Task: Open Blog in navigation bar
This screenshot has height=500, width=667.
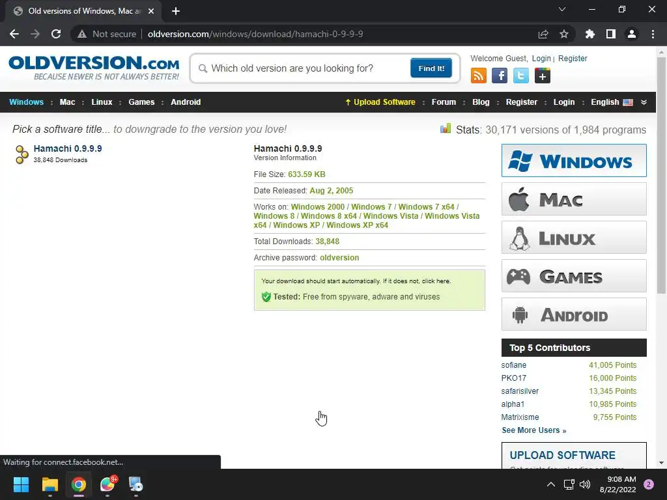Action: 481,102
